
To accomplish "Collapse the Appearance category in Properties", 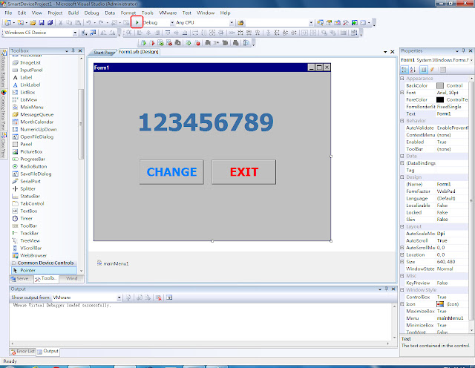I will [x=402, y=79].
